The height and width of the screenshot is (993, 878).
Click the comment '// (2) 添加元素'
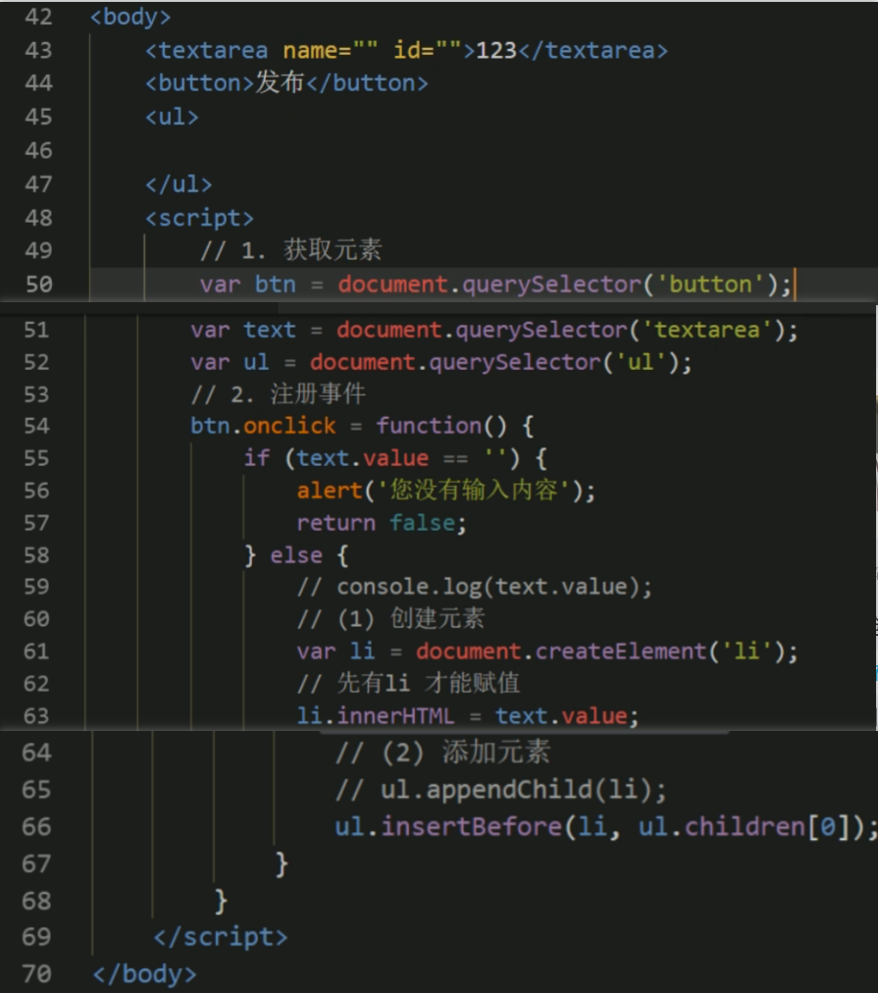coord(443,753)
